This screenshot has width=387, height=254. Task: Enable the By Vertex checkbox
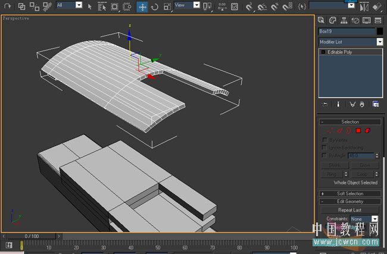tap(324, 140)
